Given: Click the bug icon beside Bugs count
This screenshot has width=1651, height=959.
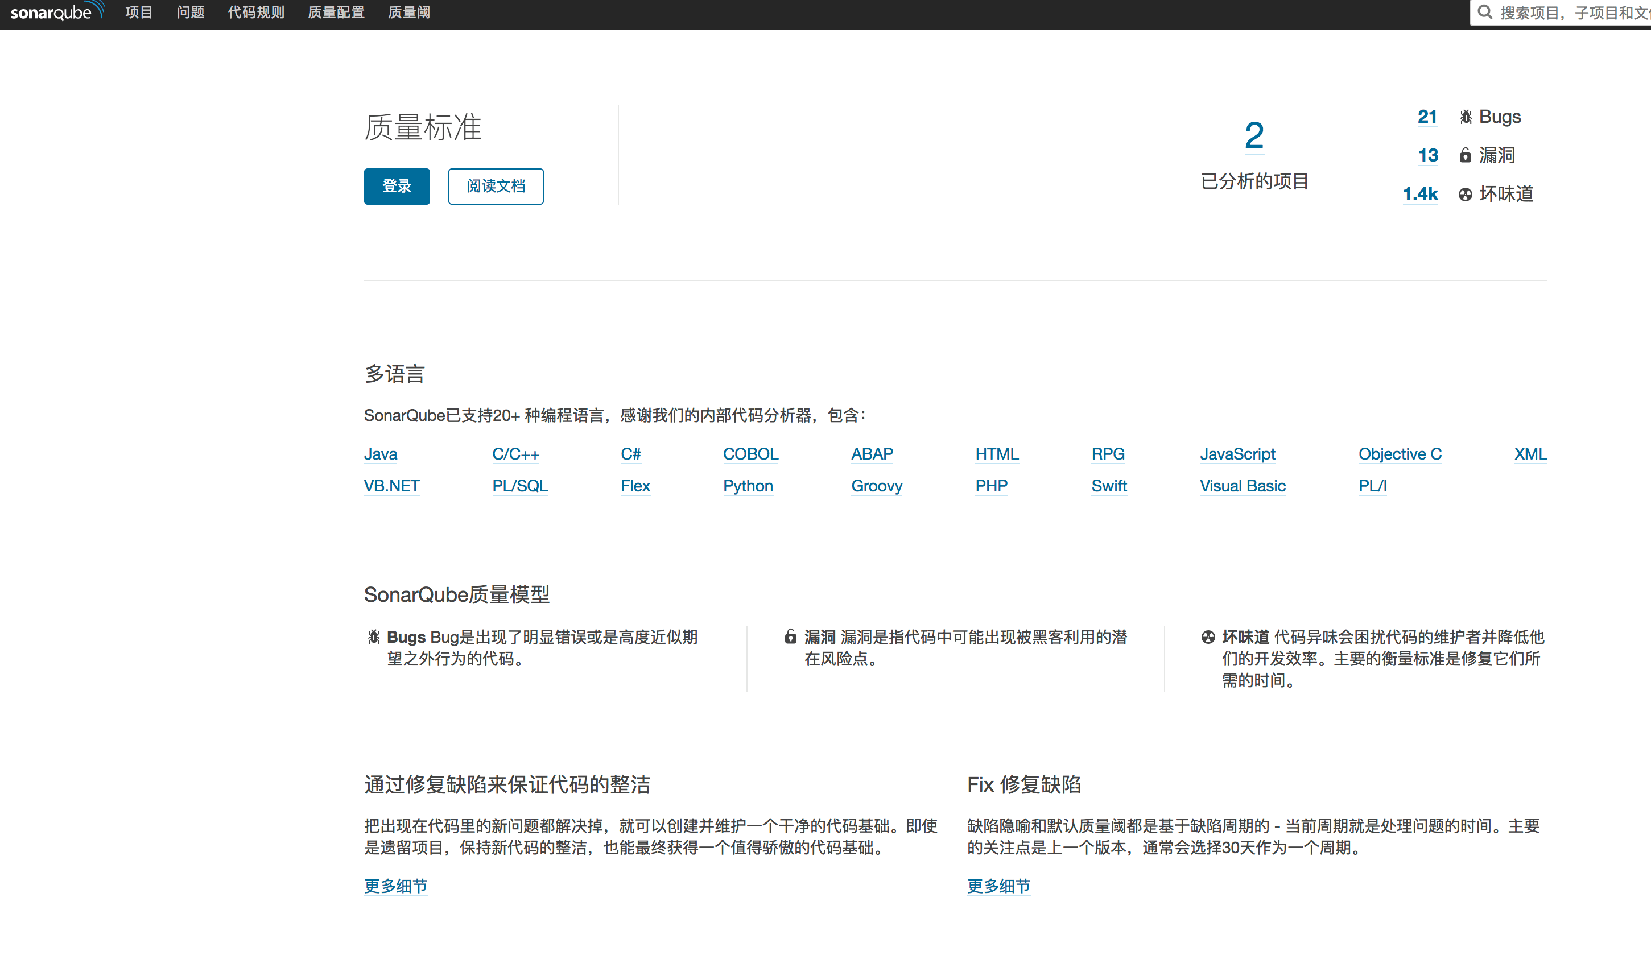Looking at the screenshot, I should pos(1466,117).
